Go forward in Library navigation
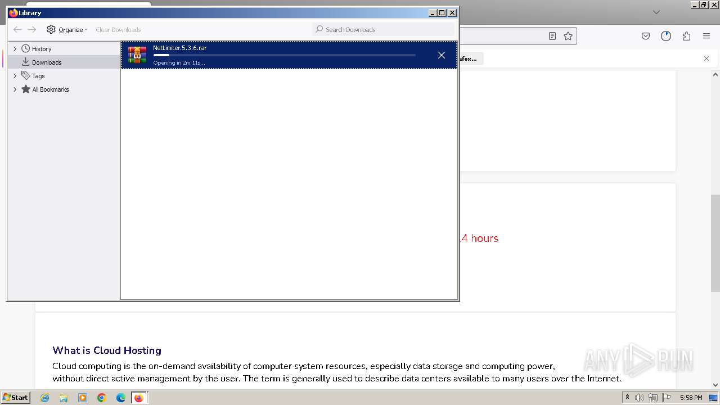Viewport: 720px width, 405px height. [32, 29]
